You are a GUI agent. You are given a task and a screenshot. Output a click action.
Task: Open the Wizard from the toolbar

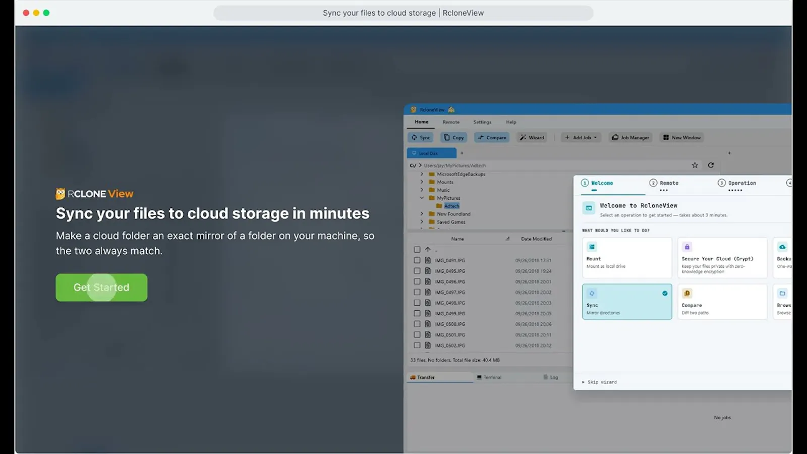coord(532,137)
